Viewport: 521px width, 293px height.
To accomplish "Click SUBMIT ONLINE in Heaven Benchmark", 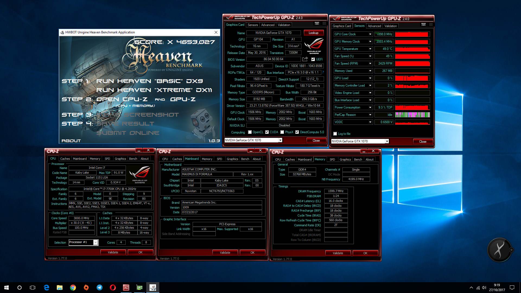I will [128, 133].
